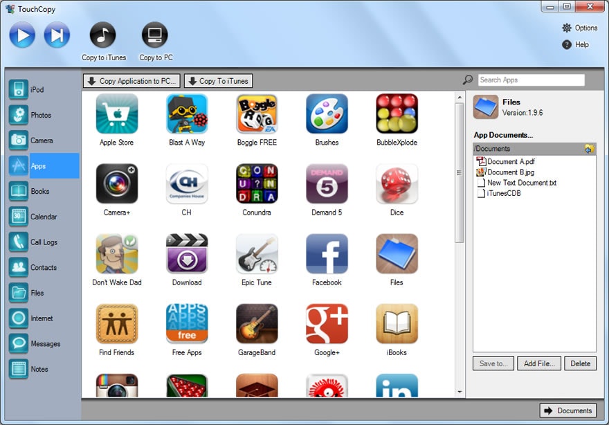The width and height of the screenshot is (609, 425).
Task: Select the Boggle FREE app icon
Action: coord(257,114)
